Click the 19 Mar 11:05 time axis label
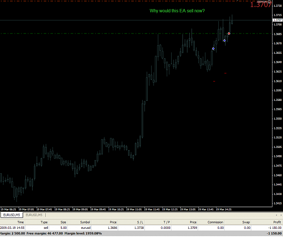 [134, 209]
